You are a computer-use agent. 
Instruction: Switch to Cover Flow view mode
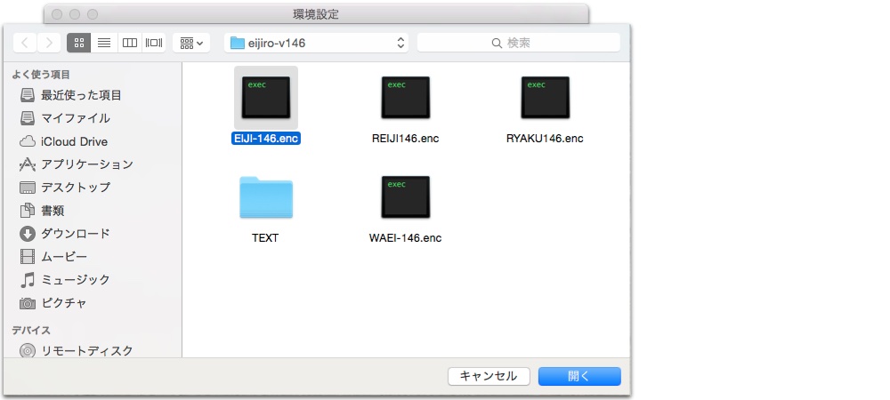154,43
